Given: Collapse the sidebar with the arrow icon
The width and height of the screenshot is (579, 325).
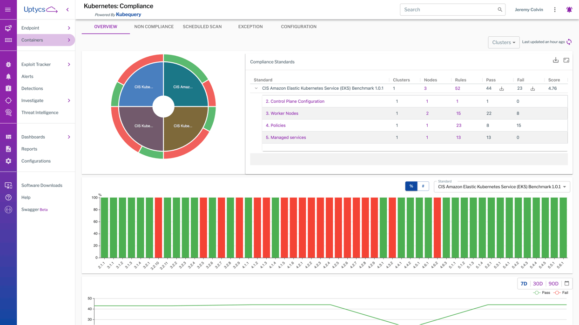Looking at the screenshot, I should tap(67, 10).
